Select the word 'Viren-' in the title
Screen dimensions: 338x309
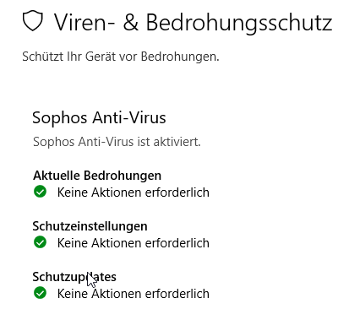coord(84,22)
